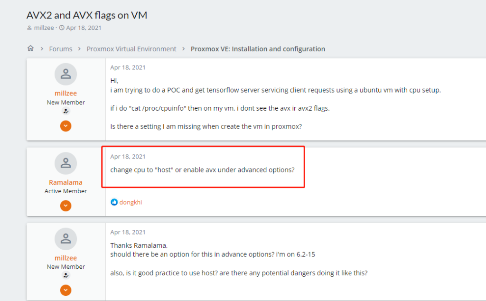This screenshot has width=486, height=301.
Task: Open the Ramalama username link
Action: (65, 182)
